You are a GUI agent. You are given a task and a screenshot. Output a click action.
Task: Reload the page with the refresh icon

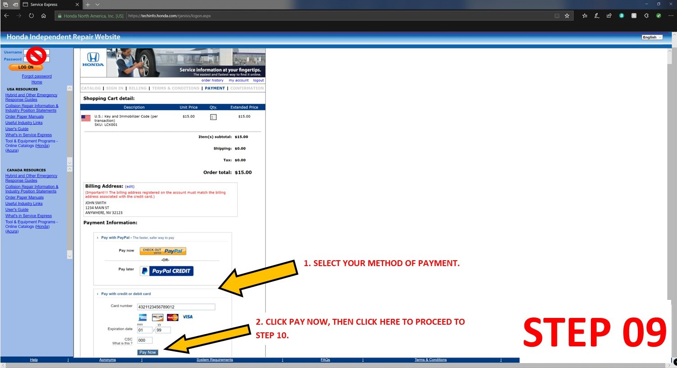pos(31,16)
